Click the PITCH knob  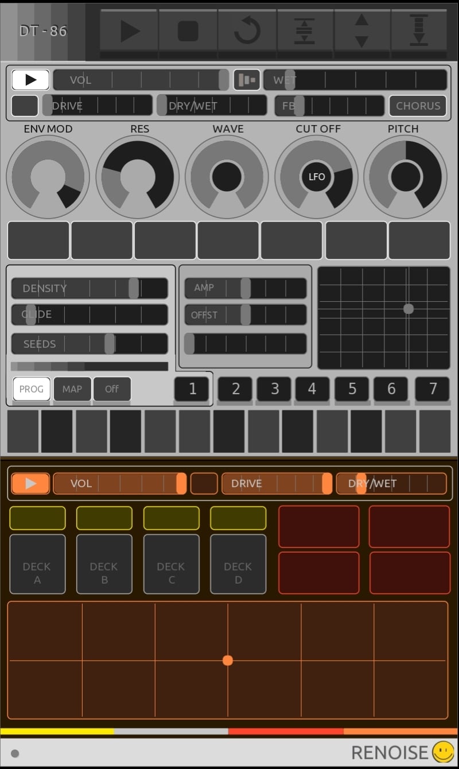(406, 177)
